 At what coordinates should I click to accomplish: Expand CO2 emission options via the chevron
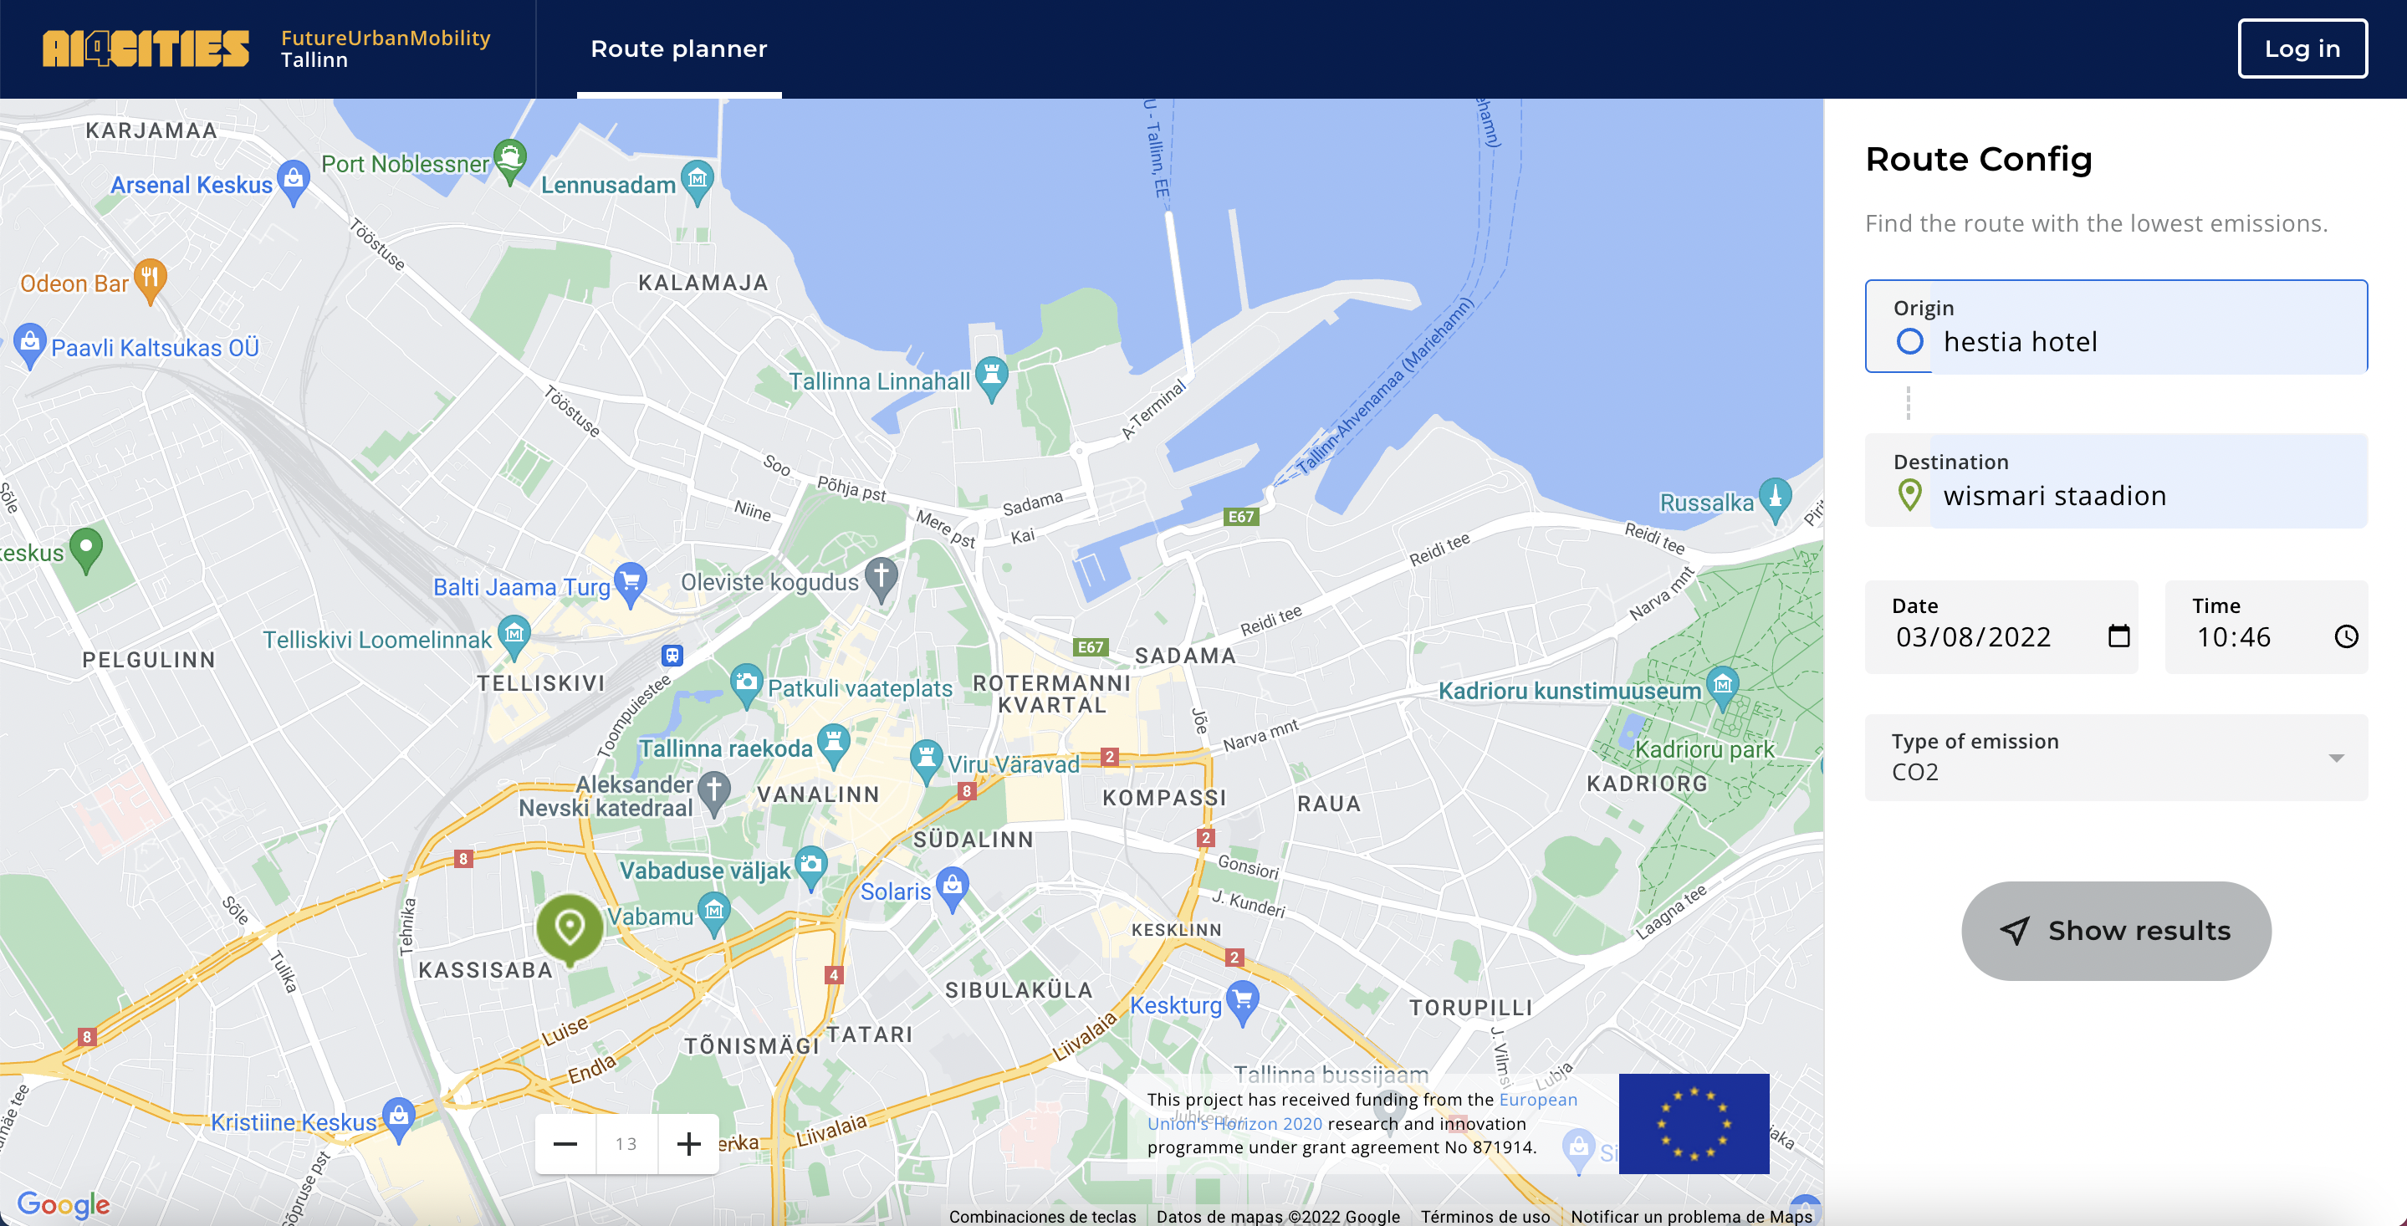coord(2338,758)
